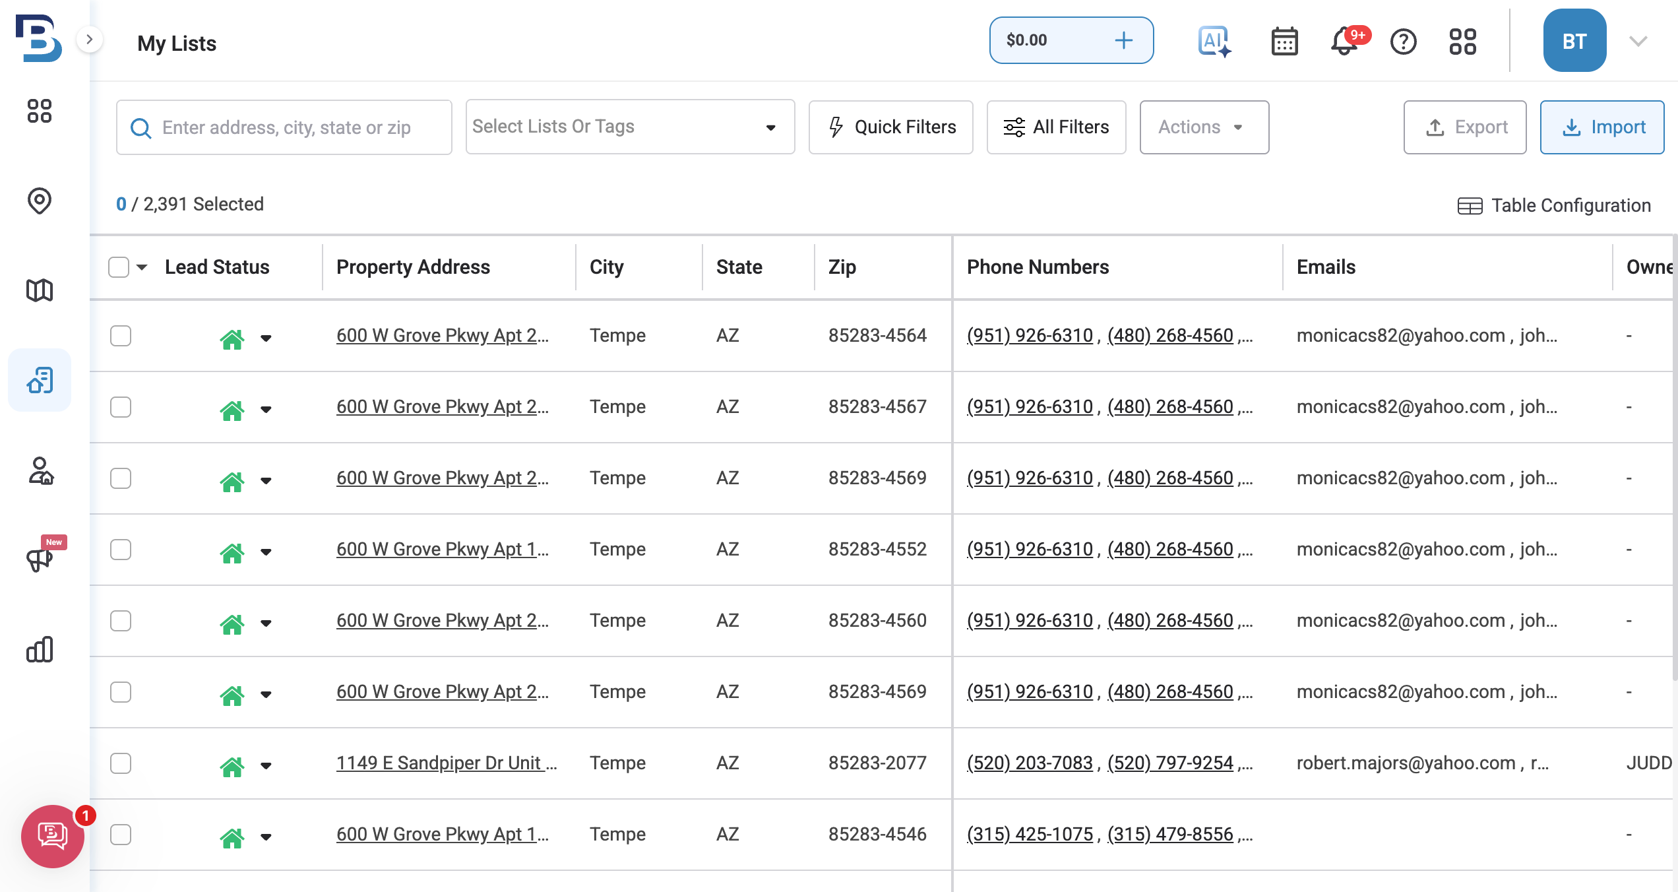The height and width of the screenshot is (892, 1678).
Task: Click the search magnifier icon
Action: click(x=140, y=127)
